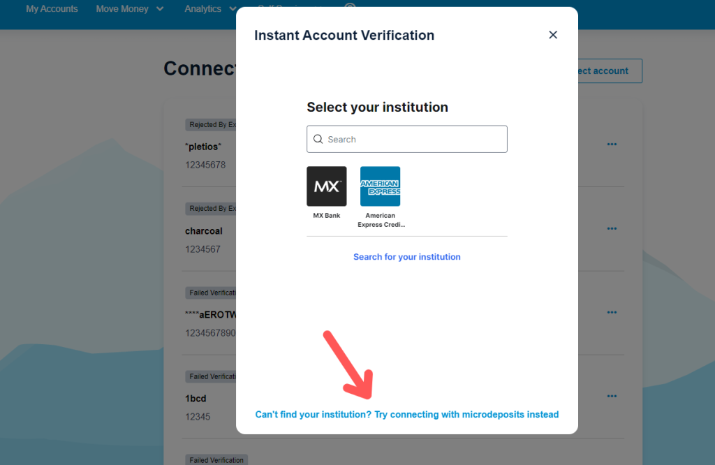Screen dimensions: 715x465
Task: Open options menu for pletios account
Action: pos(612,144)
